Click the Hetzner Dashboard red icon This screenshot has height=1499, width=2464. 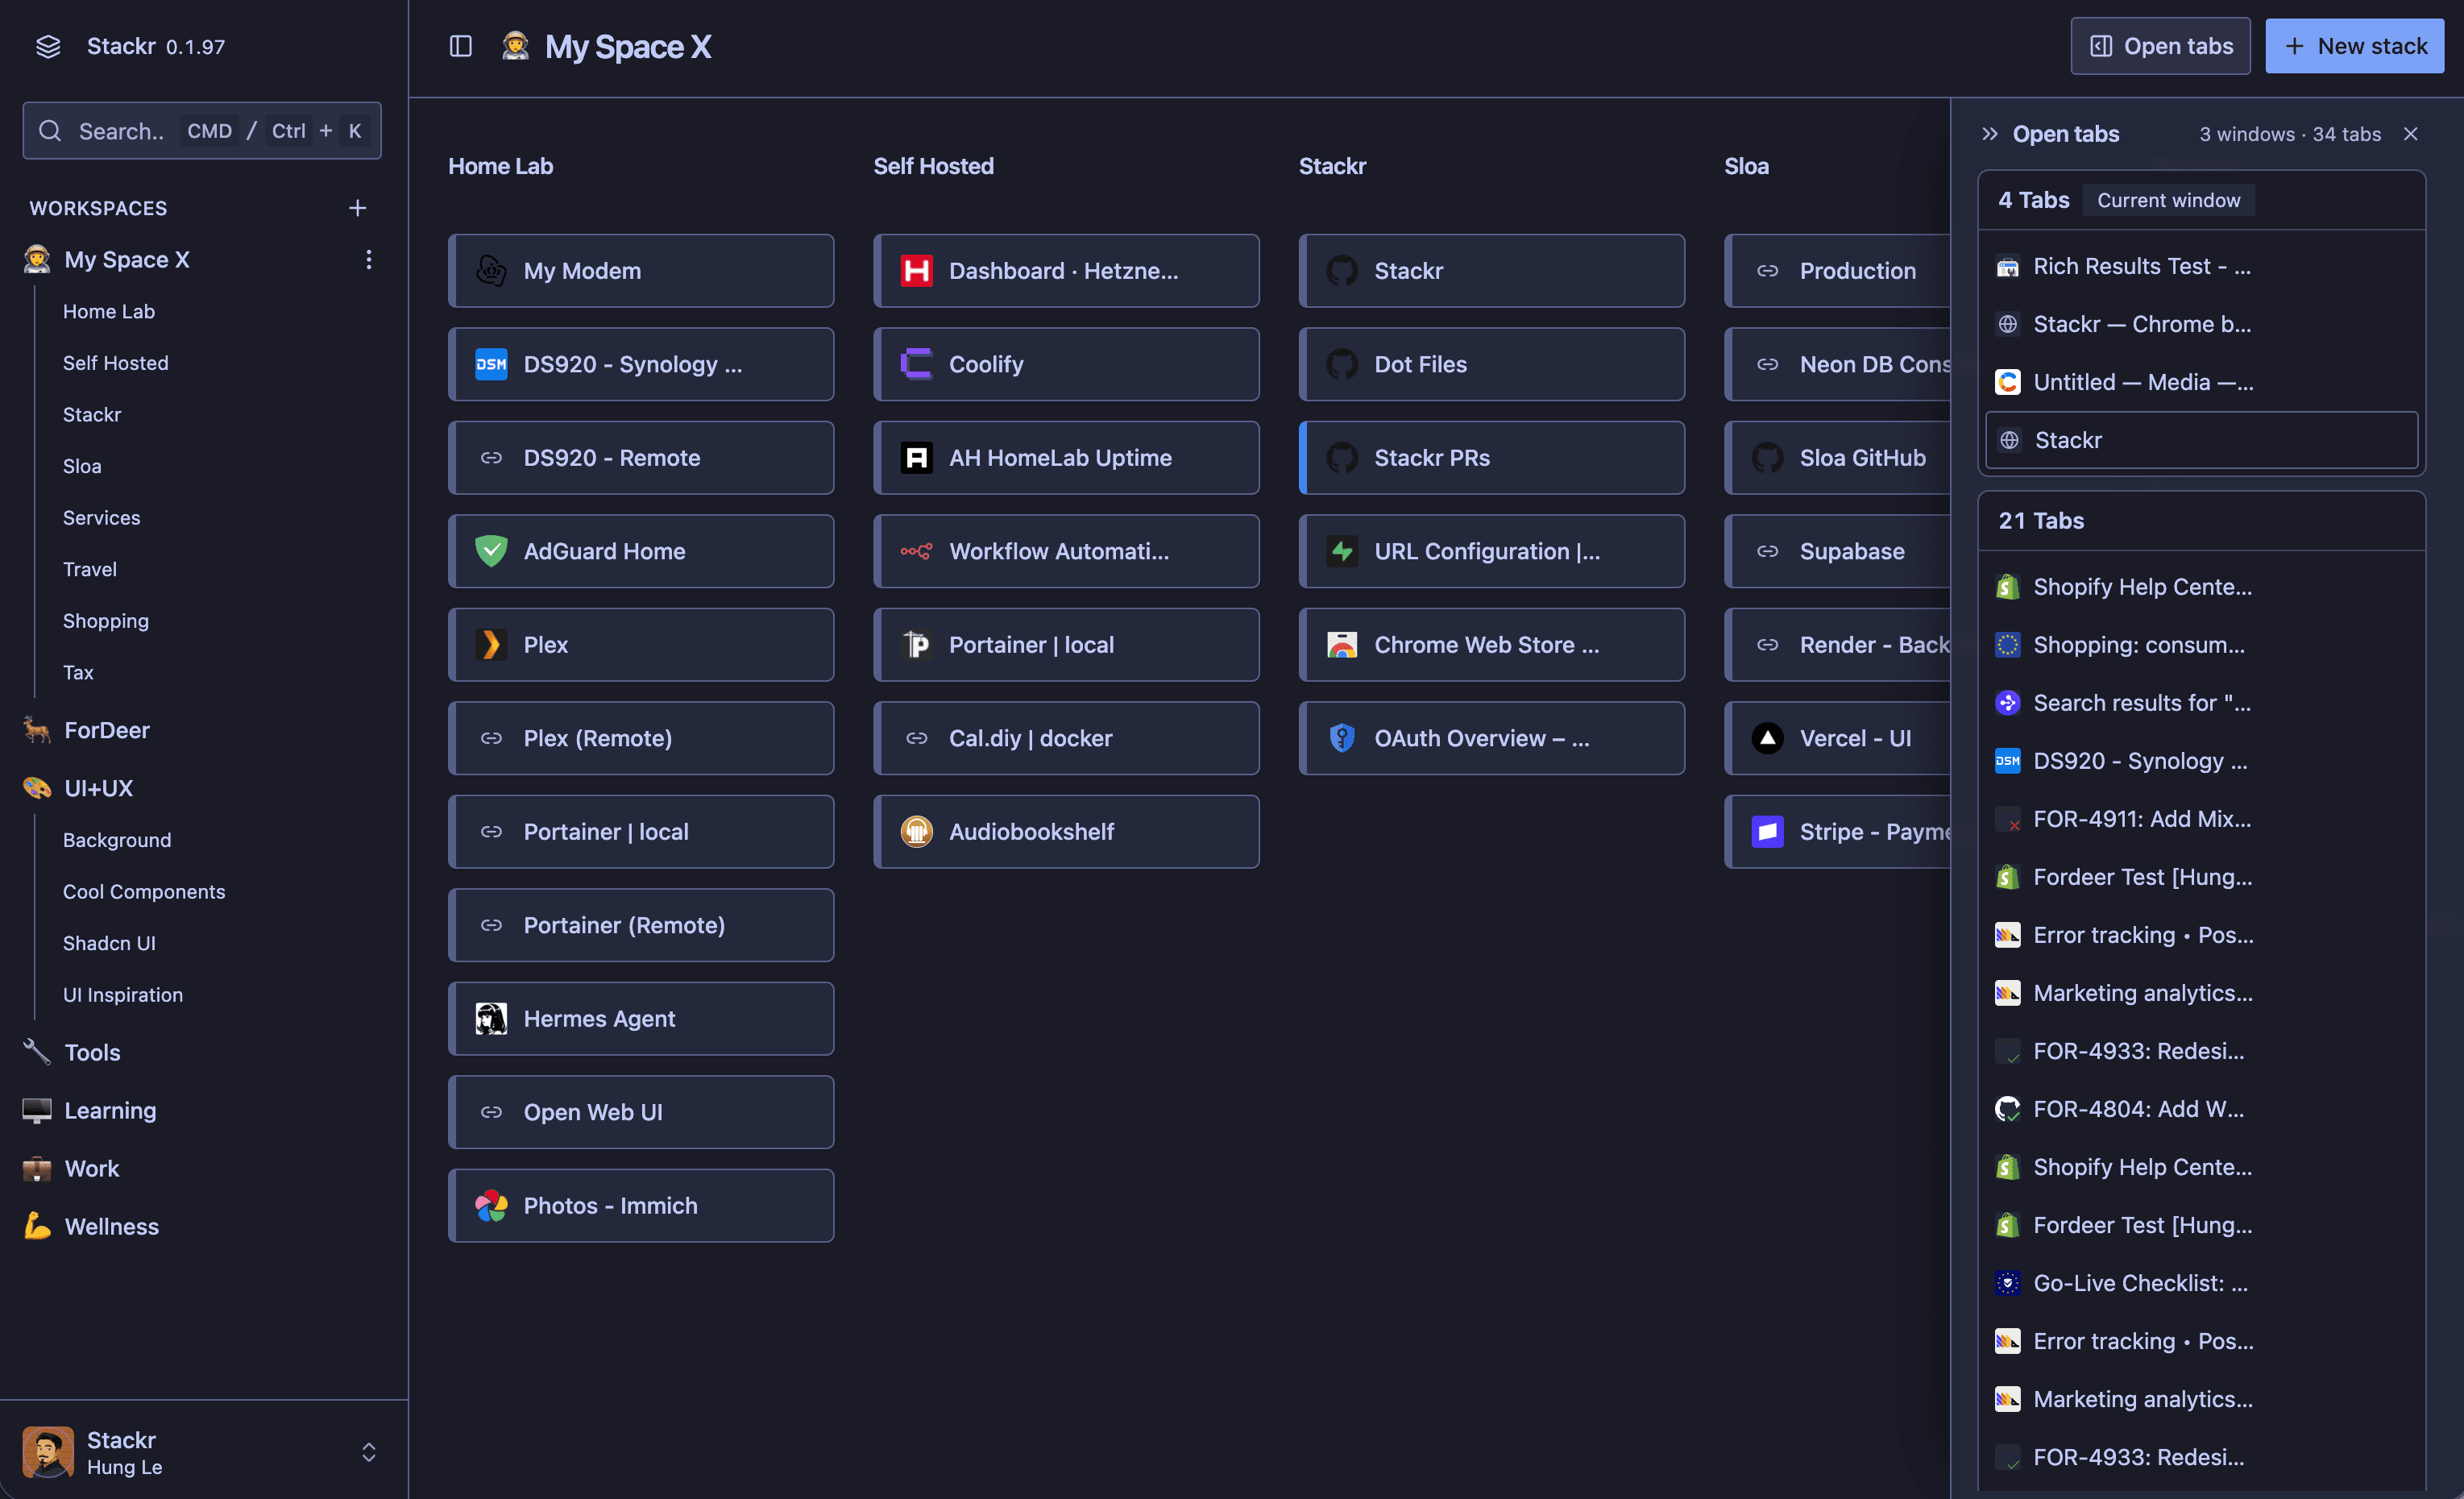916,270
